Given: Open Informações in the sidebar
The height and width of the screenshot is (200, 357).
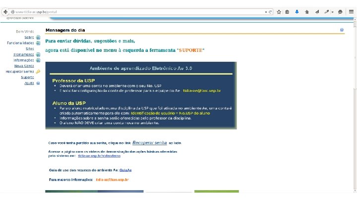Looking at the screenshot, I should pos(23,60).
